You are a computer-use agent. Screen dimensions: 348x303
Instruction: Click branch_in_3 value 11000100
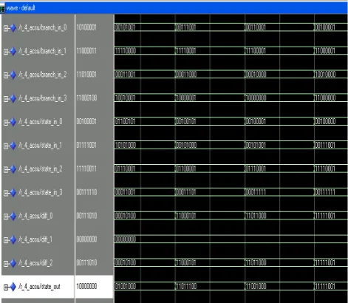tap(86, 98)
